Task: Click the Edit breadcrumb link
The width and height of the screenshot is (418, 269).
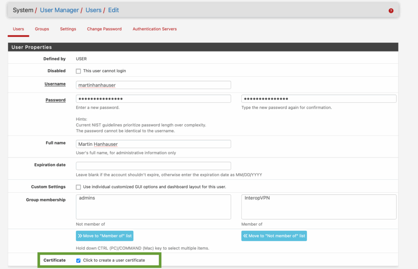Action: pos(113,10)
